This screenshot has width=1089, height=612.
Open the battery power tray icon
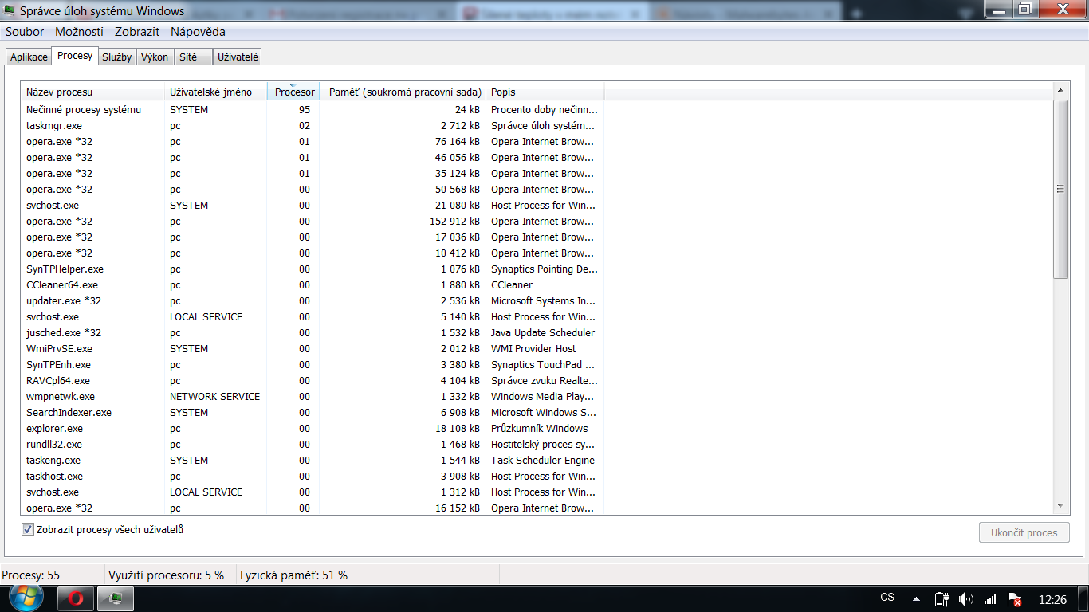(x=942, y=598)
